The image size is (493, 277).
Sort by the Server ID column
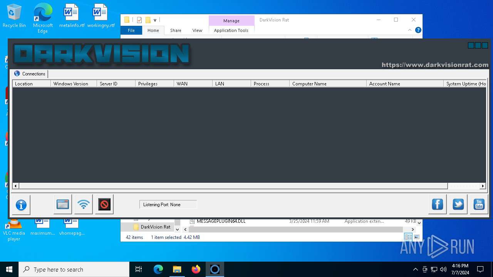[x=116, y=83]
